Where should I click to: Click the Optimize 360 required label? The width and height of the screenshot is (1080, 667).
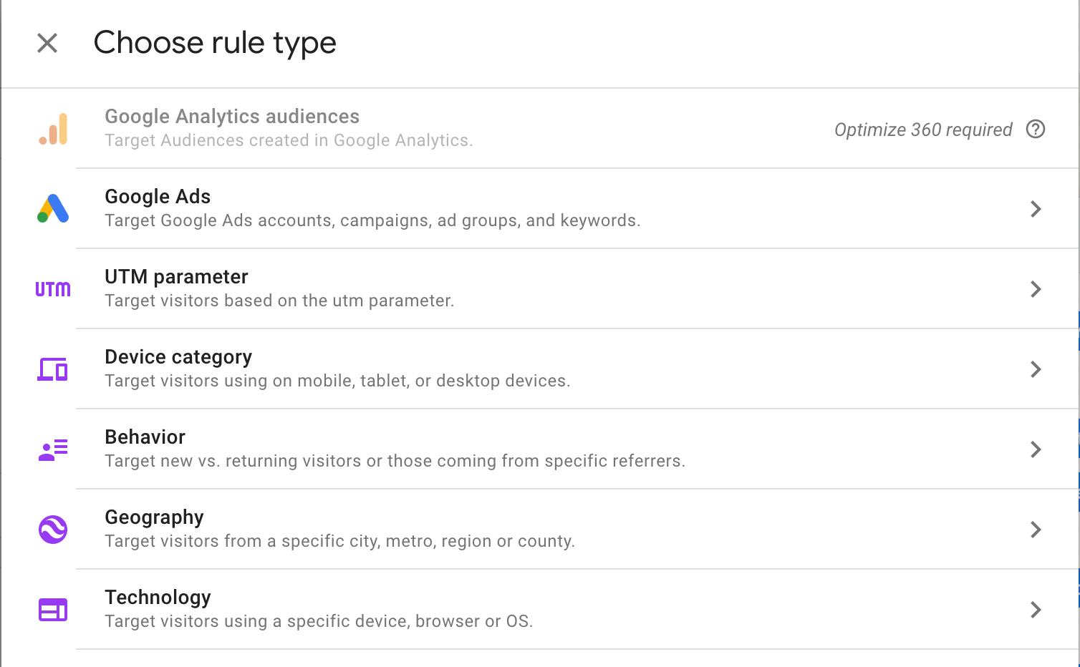click(x=923, y=130)
